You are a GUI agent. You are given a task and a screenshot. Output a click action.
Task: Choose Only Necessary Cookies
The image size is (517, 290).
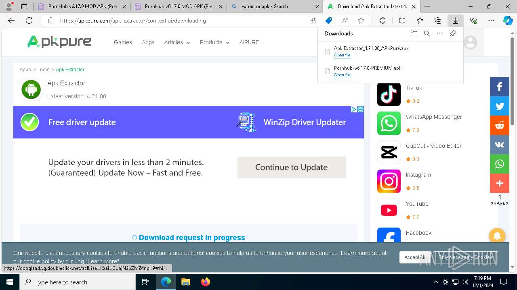(x=466, y=257)
